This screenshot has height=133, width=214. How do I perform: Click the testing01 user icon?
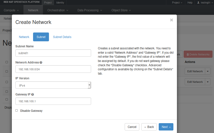198,3
